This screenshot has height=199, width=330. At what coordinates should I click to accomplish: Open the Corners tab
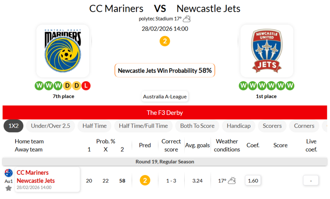point(304,126)
